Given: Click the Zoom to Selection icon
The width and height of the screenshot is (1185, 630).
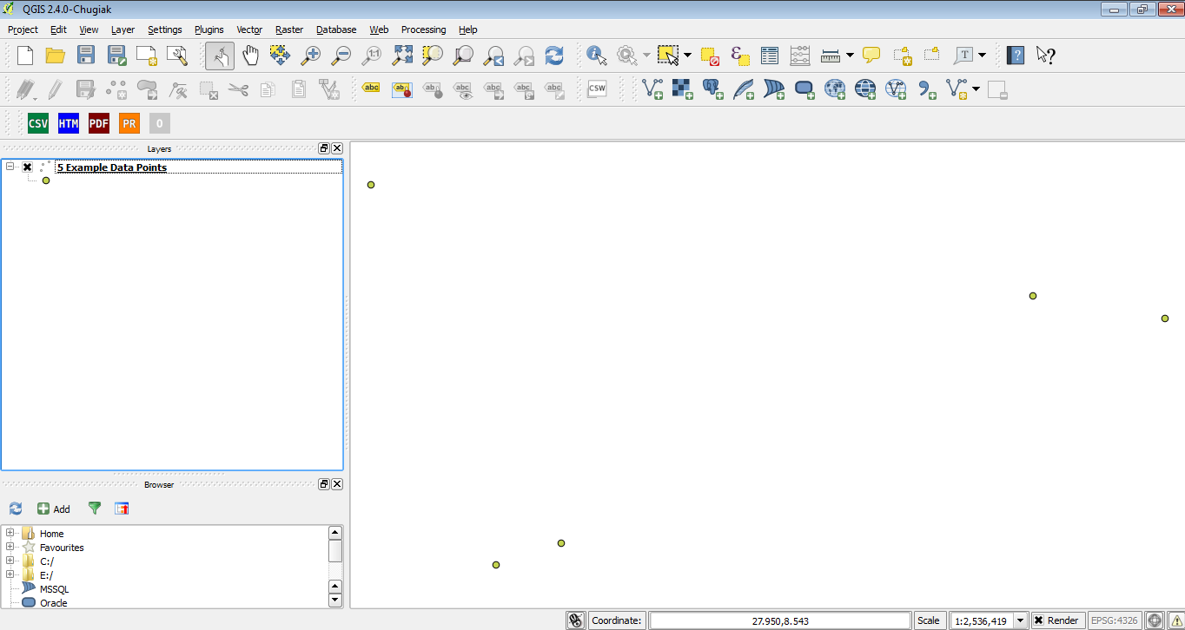Looking at the screenshot, I should click(433, 56).
